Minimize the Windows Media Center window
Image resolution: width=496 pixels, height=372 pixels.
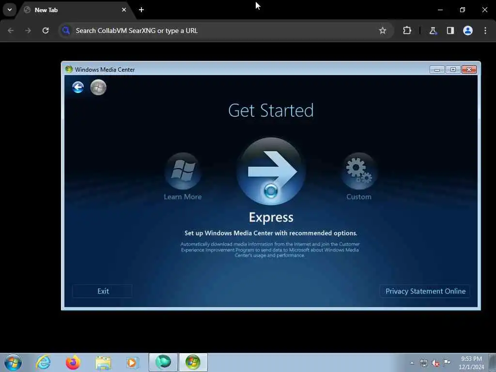(x=437, y=70)
